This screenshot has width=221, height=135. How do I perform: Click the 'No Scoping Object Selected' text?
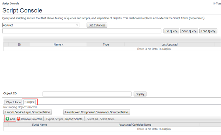point(20,107)
